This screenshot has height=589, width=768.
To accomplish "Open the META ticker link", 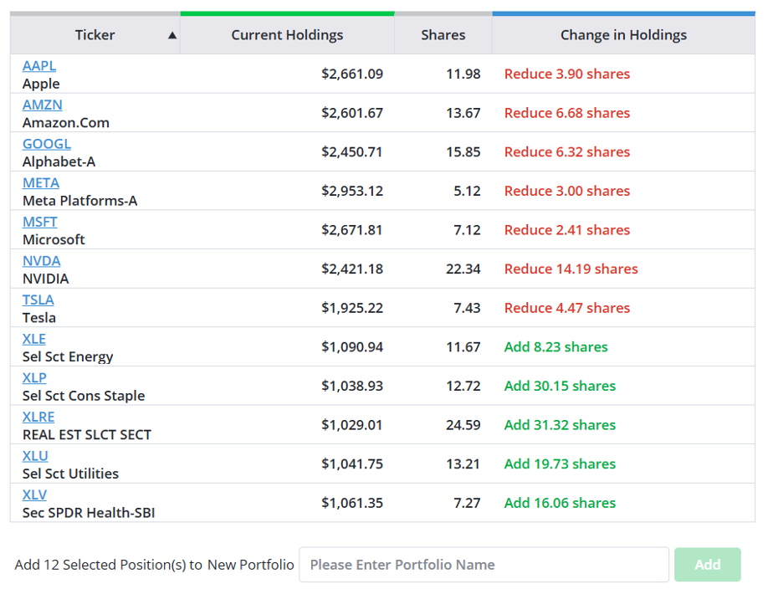I will 41,182.
